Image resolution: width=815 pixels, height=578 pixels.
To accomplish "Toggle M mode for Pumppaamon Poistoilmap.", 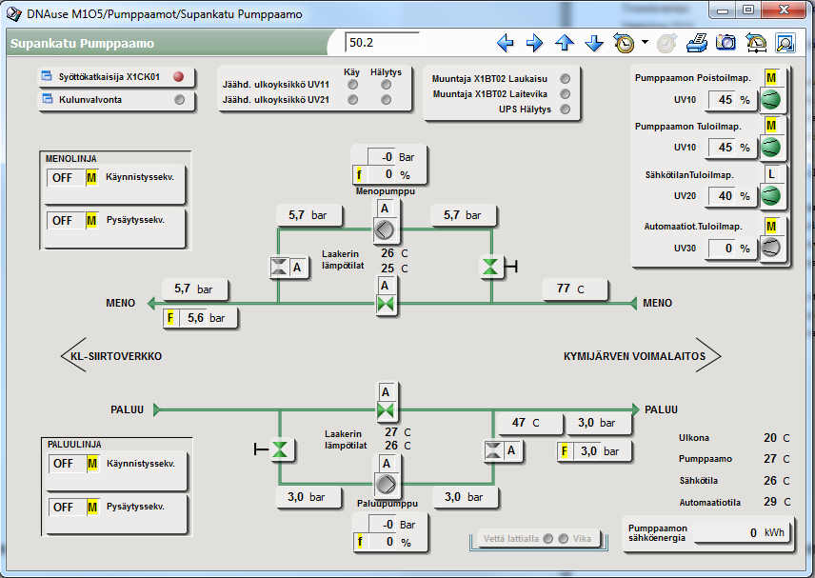I will coord(771,78).
